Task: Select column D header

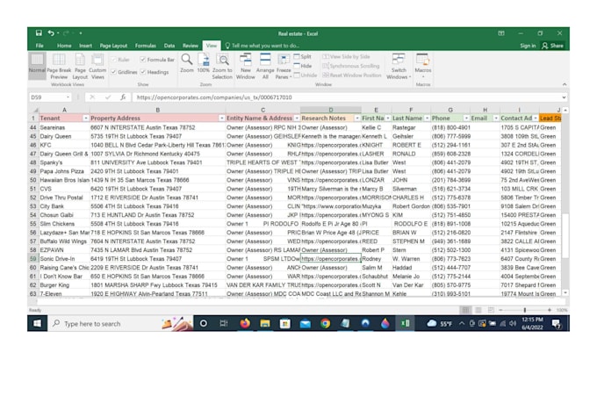Action: [x=330, y=110]
